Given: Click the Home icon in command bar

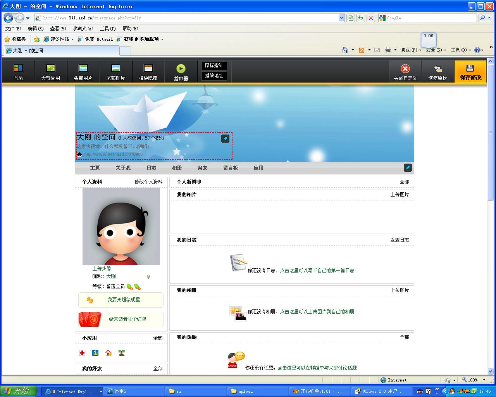Looking at the screenshot, I should pyautogui.click(x=345, y=50).
